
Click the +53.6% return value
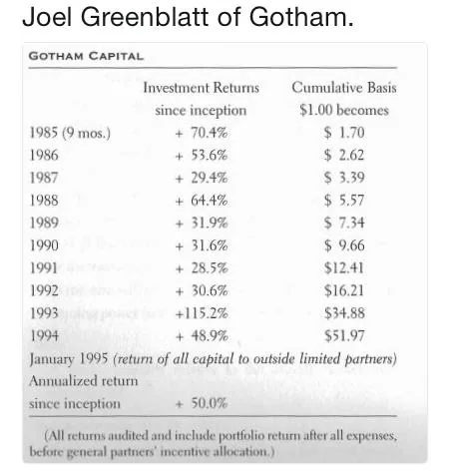(x=202, y=156)
